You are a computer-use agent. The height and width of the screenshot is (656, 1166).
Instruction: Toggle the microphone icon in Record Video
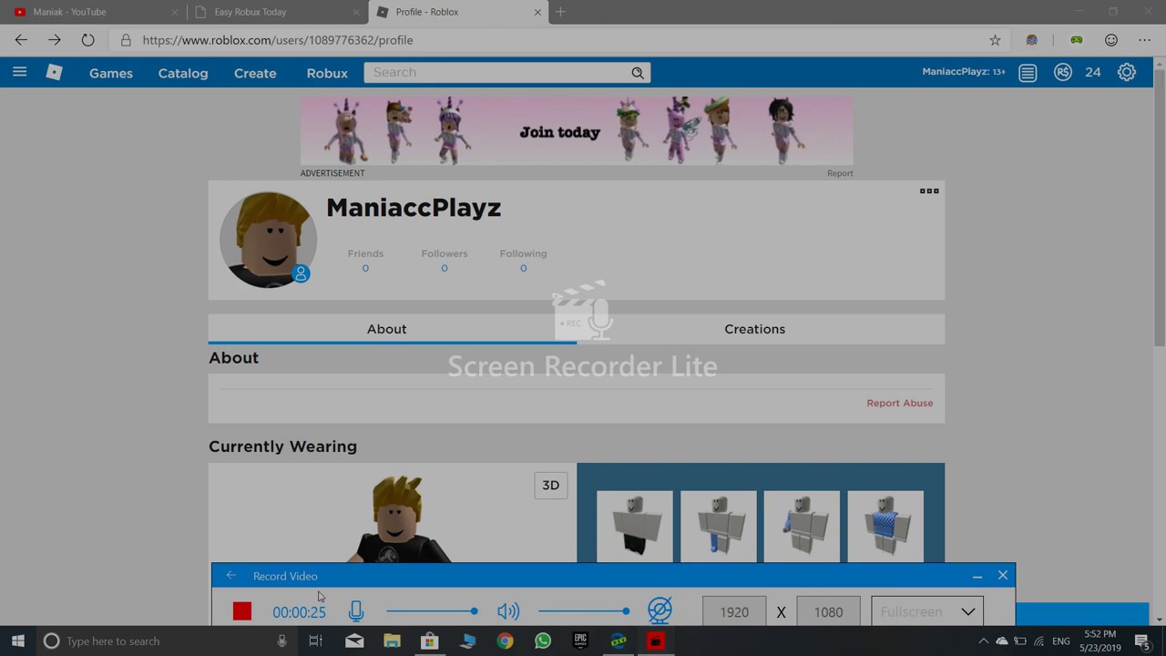pos(356,611)
